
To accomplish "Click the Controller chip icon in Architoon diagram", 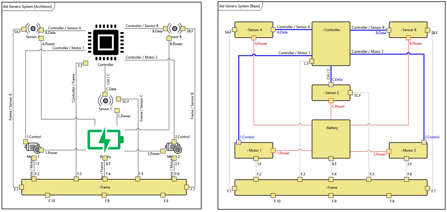I will (x=106, y=42).
